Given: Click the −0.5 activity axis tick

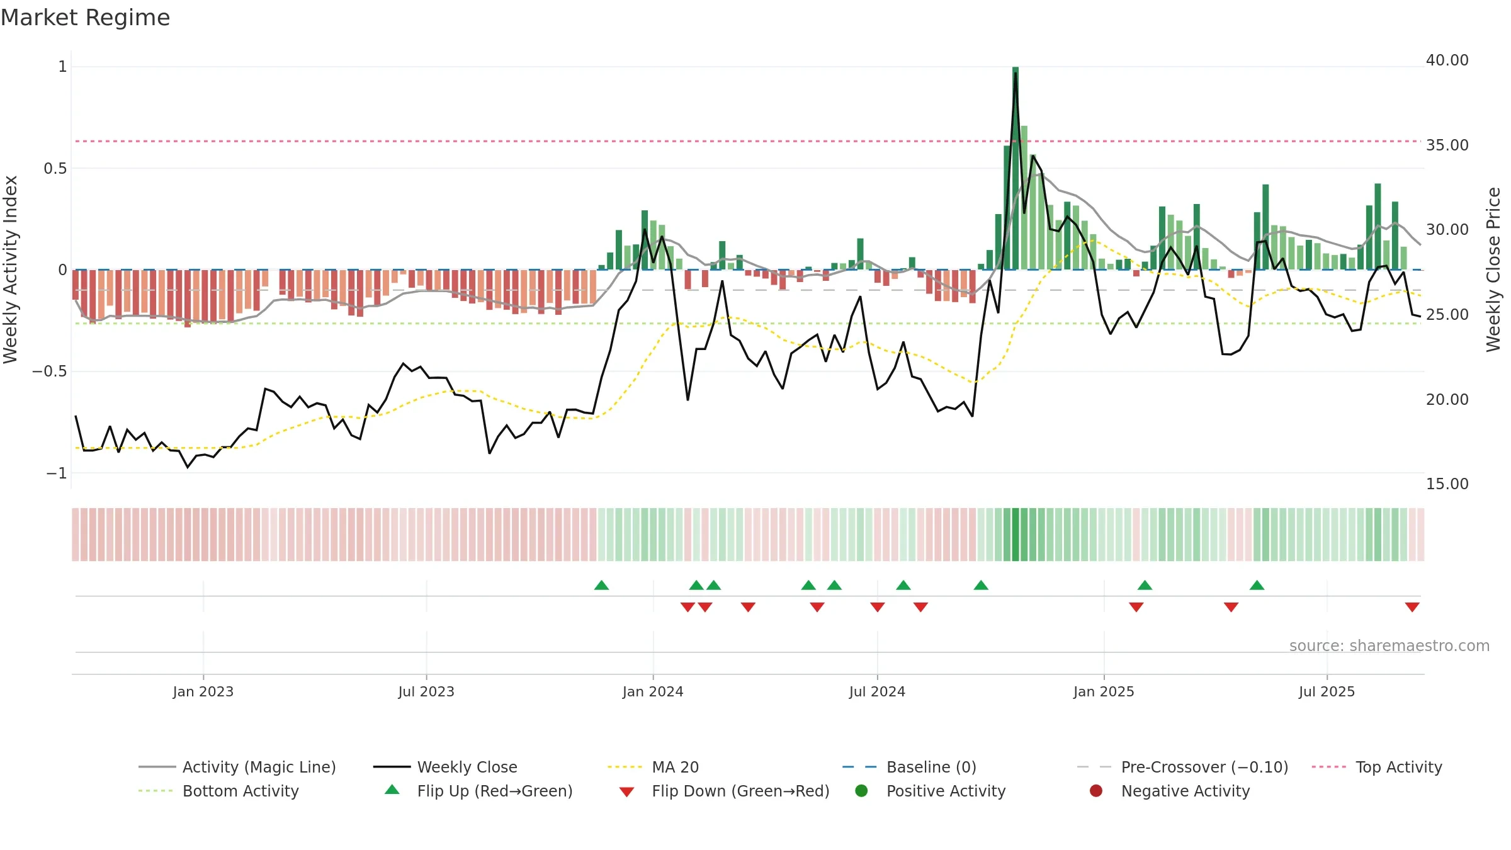Looking at the screenshot, I should (x=50, y=371).
